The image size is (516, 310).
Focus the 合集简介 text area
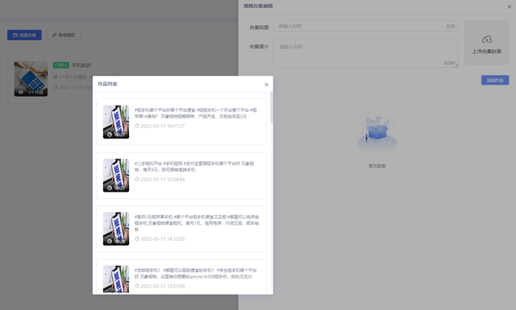(365, 54)
